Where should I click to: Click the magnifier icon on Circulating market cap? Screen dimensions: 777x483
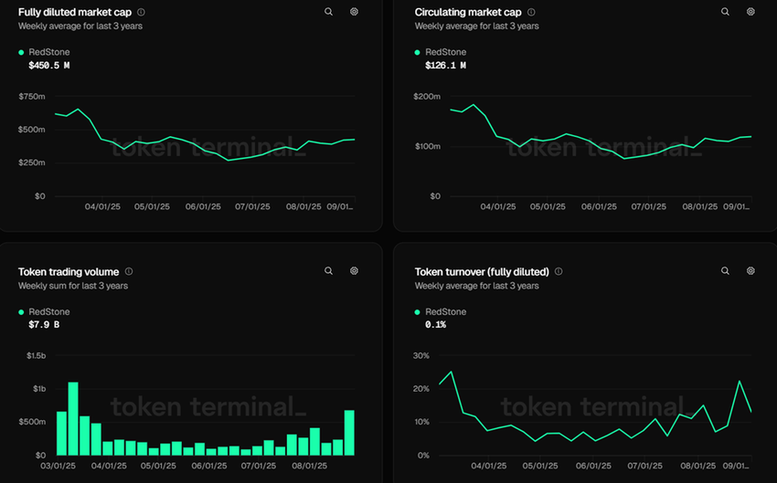coord(725,12)
